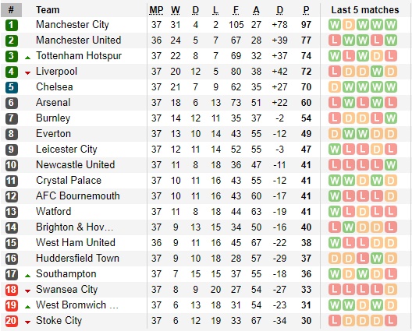
Task: Click Manchester City's rank 1 badge
Action: (x=12, y=25)
